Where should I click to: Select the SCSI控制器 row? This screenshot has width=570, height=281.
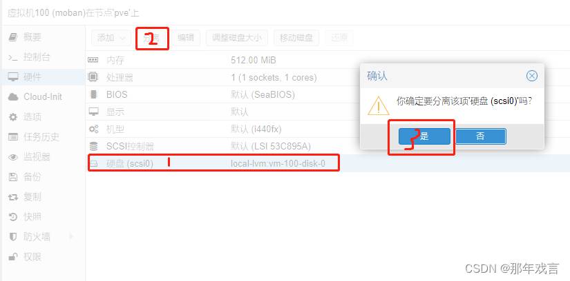(327, 147)
